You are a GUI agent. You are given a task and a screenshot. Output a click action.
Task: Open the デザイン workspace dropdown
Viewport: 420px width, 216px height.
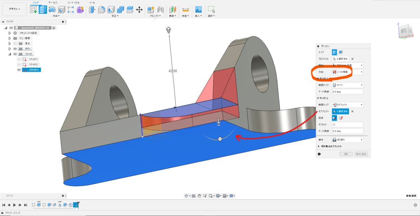point(14,9)
